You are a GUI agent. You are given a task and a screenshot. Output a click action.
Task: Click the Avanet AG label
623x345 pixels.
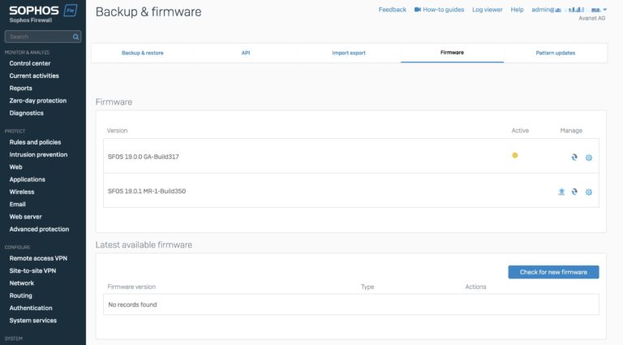591,19
